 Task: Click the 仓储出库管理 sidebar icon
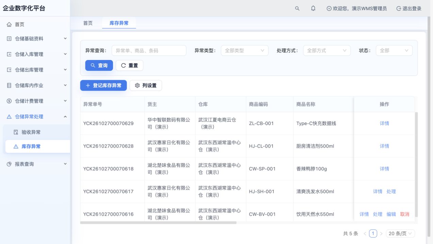tap(9, 70)
